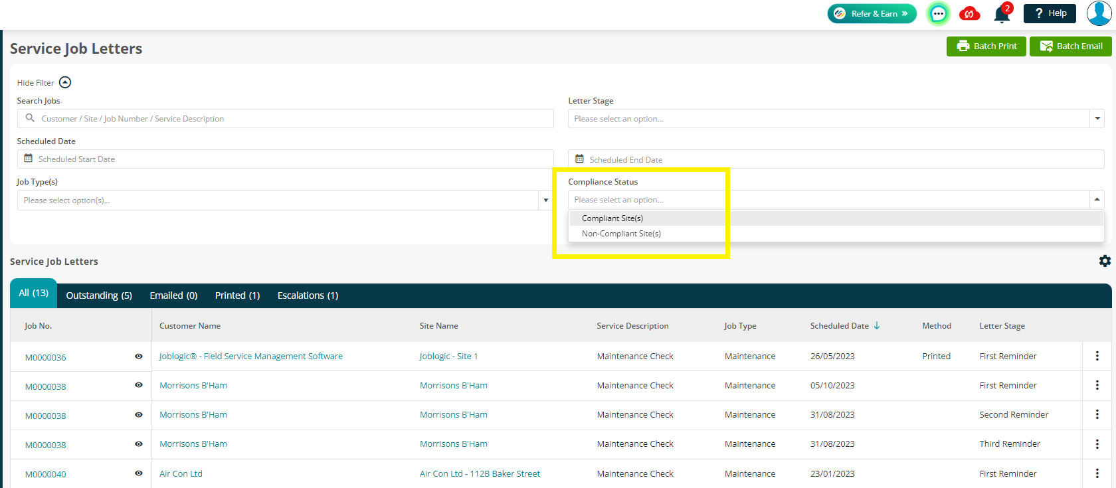Click the eye icon in the Second Reminder row
The image size is (1116, 488).
point(139,415)
